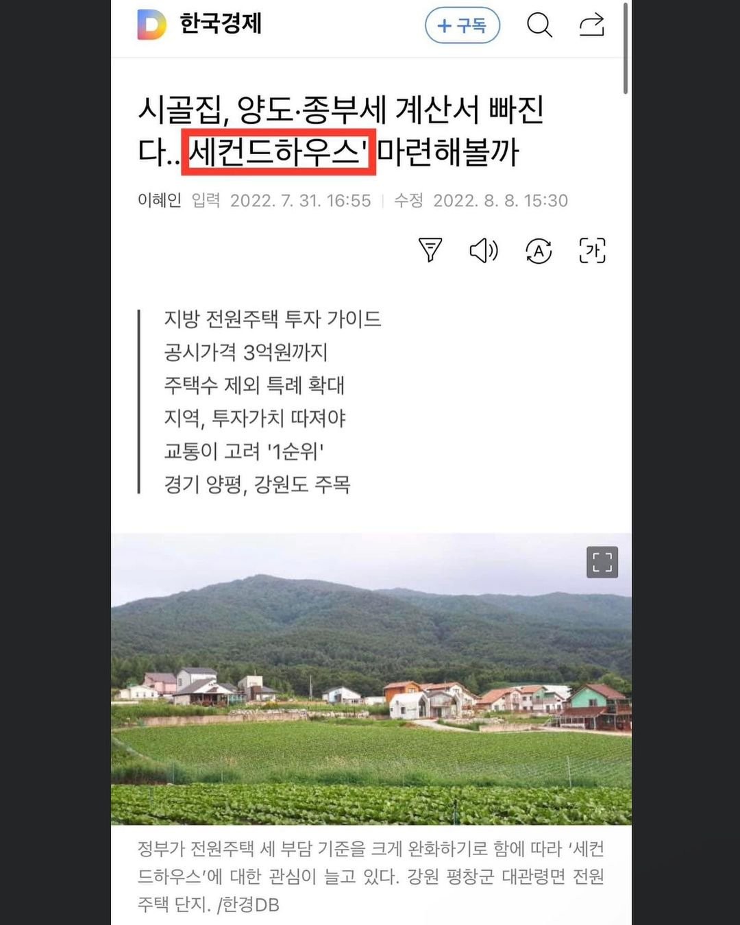Tap summary line 경기 양평, 강원도 주목
This screenshot has width=740, height=925.
[x=257, y=484]
